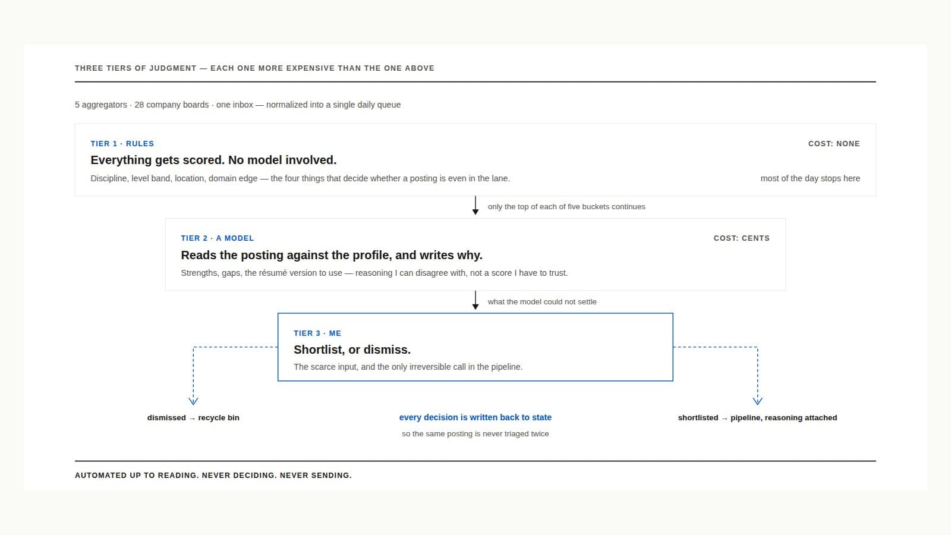Click 'most of the day stops here'
Screen dimensions: 951x535
pyautogui.click(x=810, y=178)
